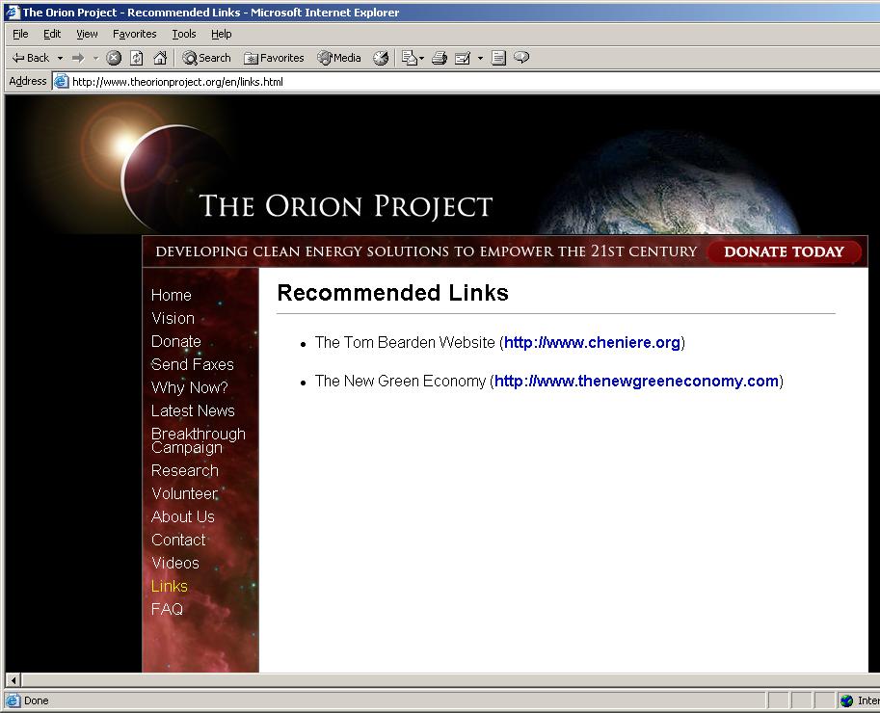
Task: Click the Forward arrow button
Action: tap(78, 58)
